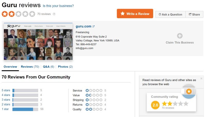The image size is (206, 117).
Task: Click the count 56 next to 1 star
Action: (x=42, y=109)
